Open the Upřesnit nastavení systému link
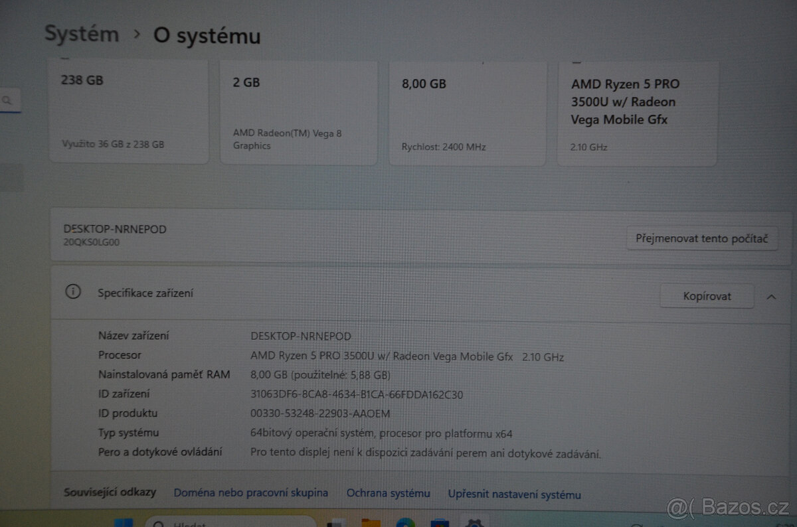Screen dimensions: 797x527 click(515, 494)
